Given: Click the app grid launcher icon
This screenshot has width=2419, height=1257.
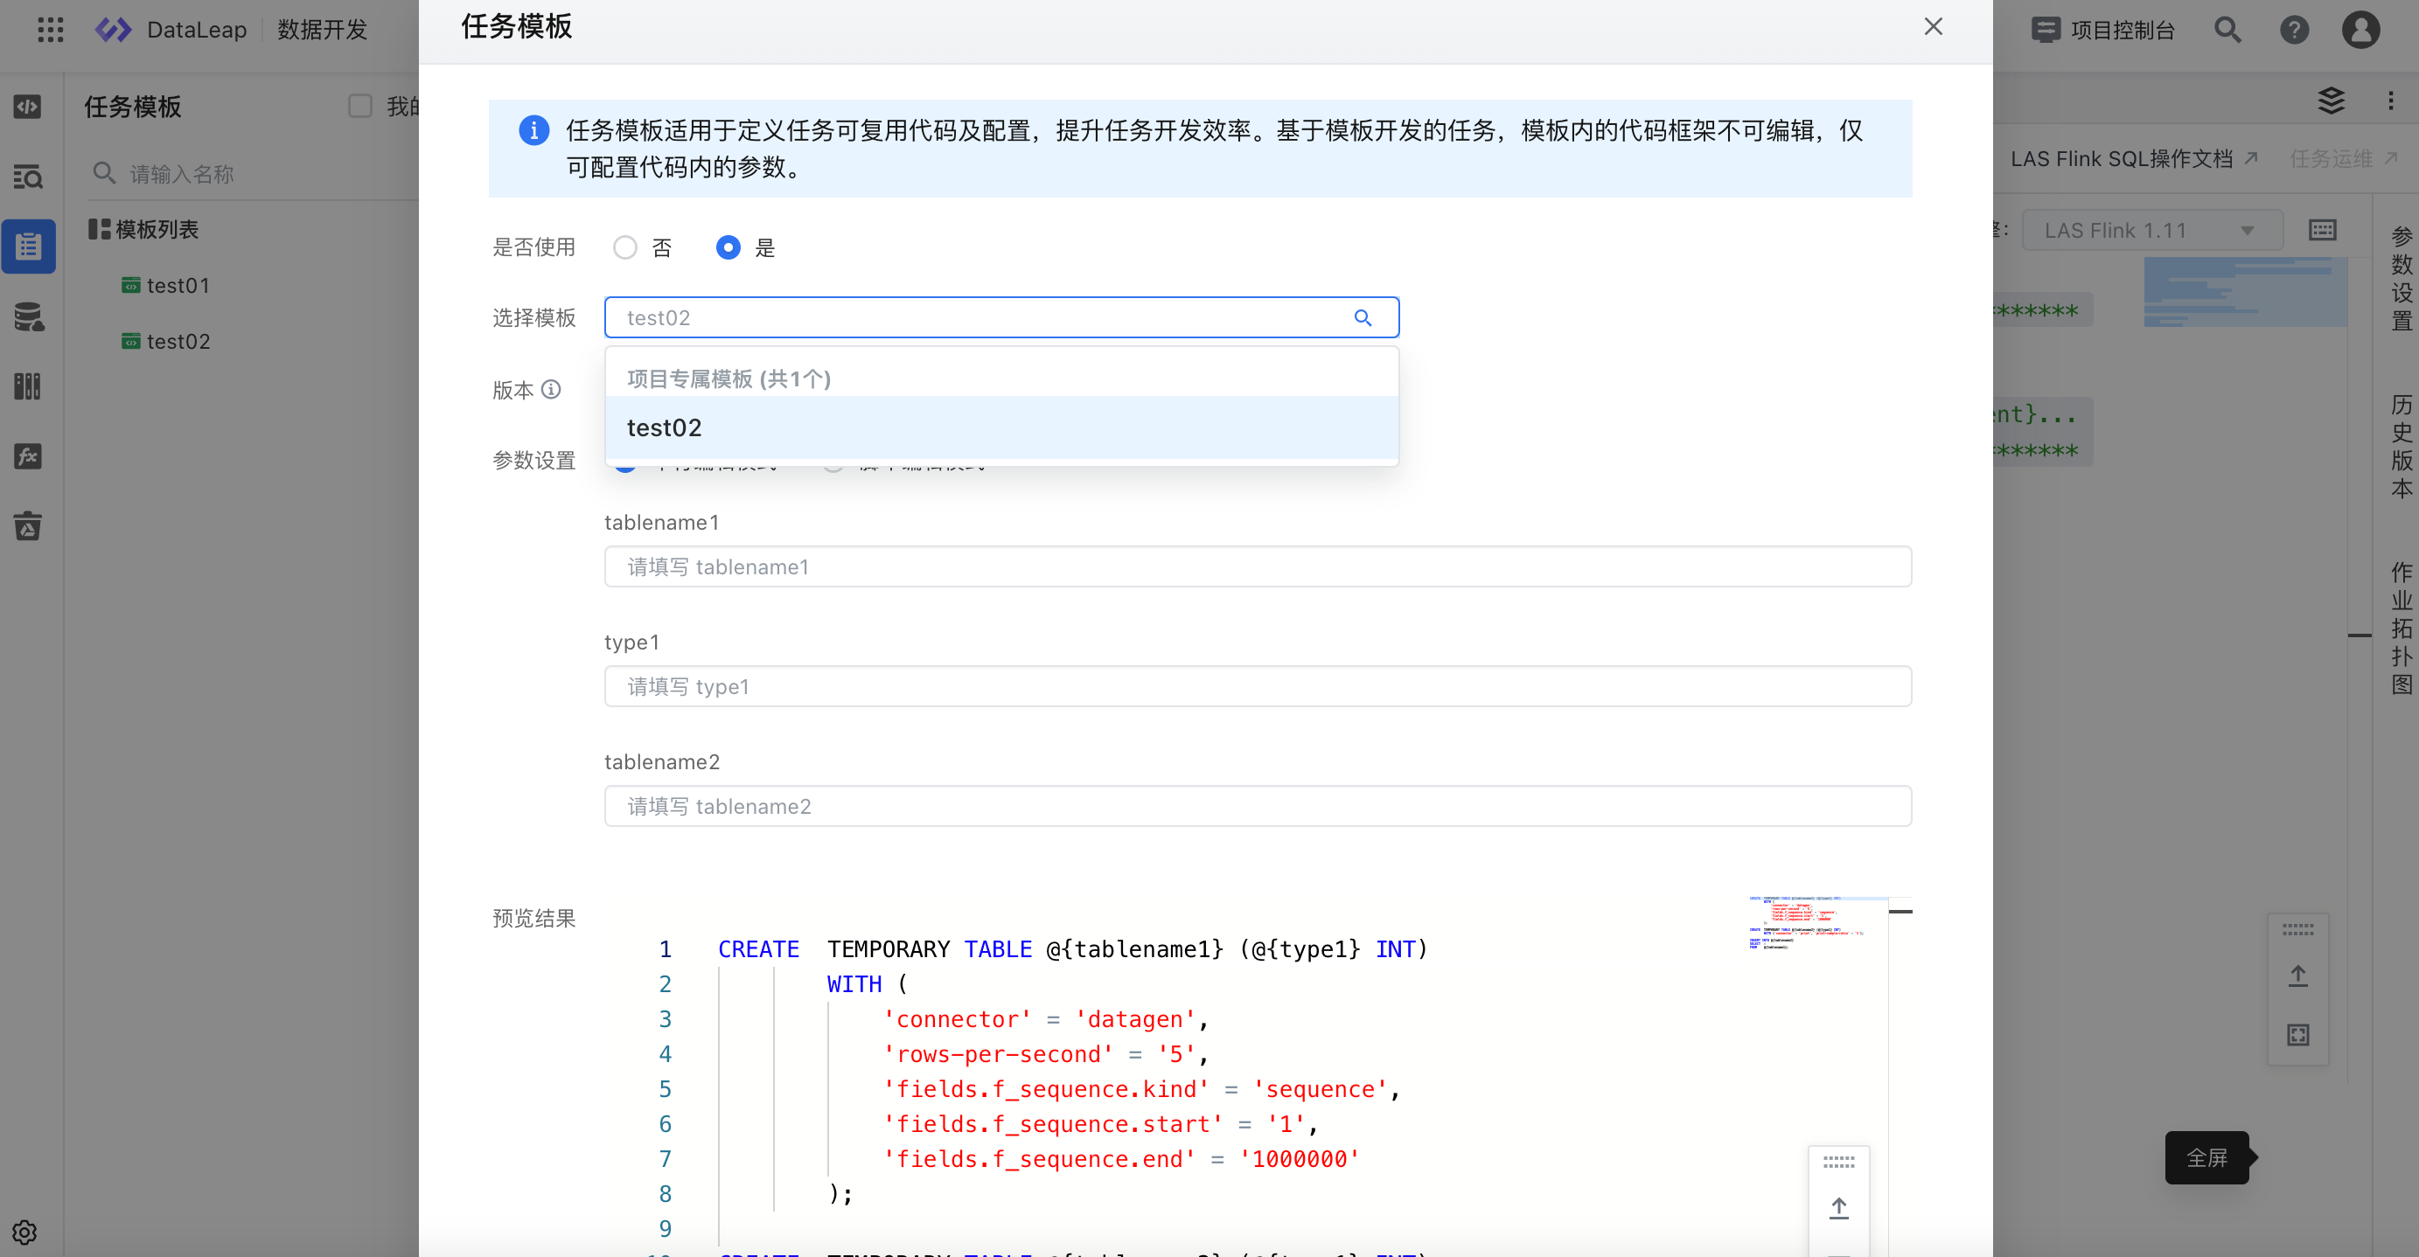Looking at the screenshot, I should coord(51,30).
